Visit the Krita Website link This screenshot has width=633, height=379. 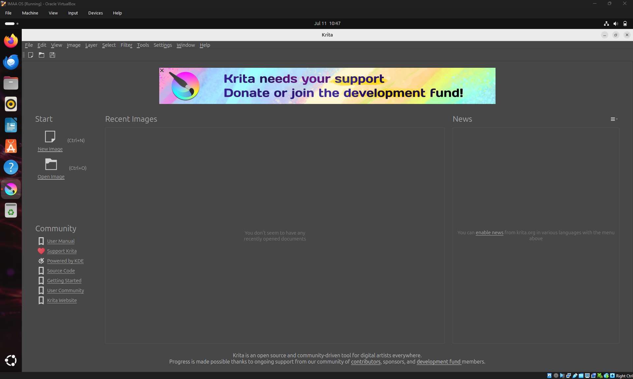coord(62,300)
